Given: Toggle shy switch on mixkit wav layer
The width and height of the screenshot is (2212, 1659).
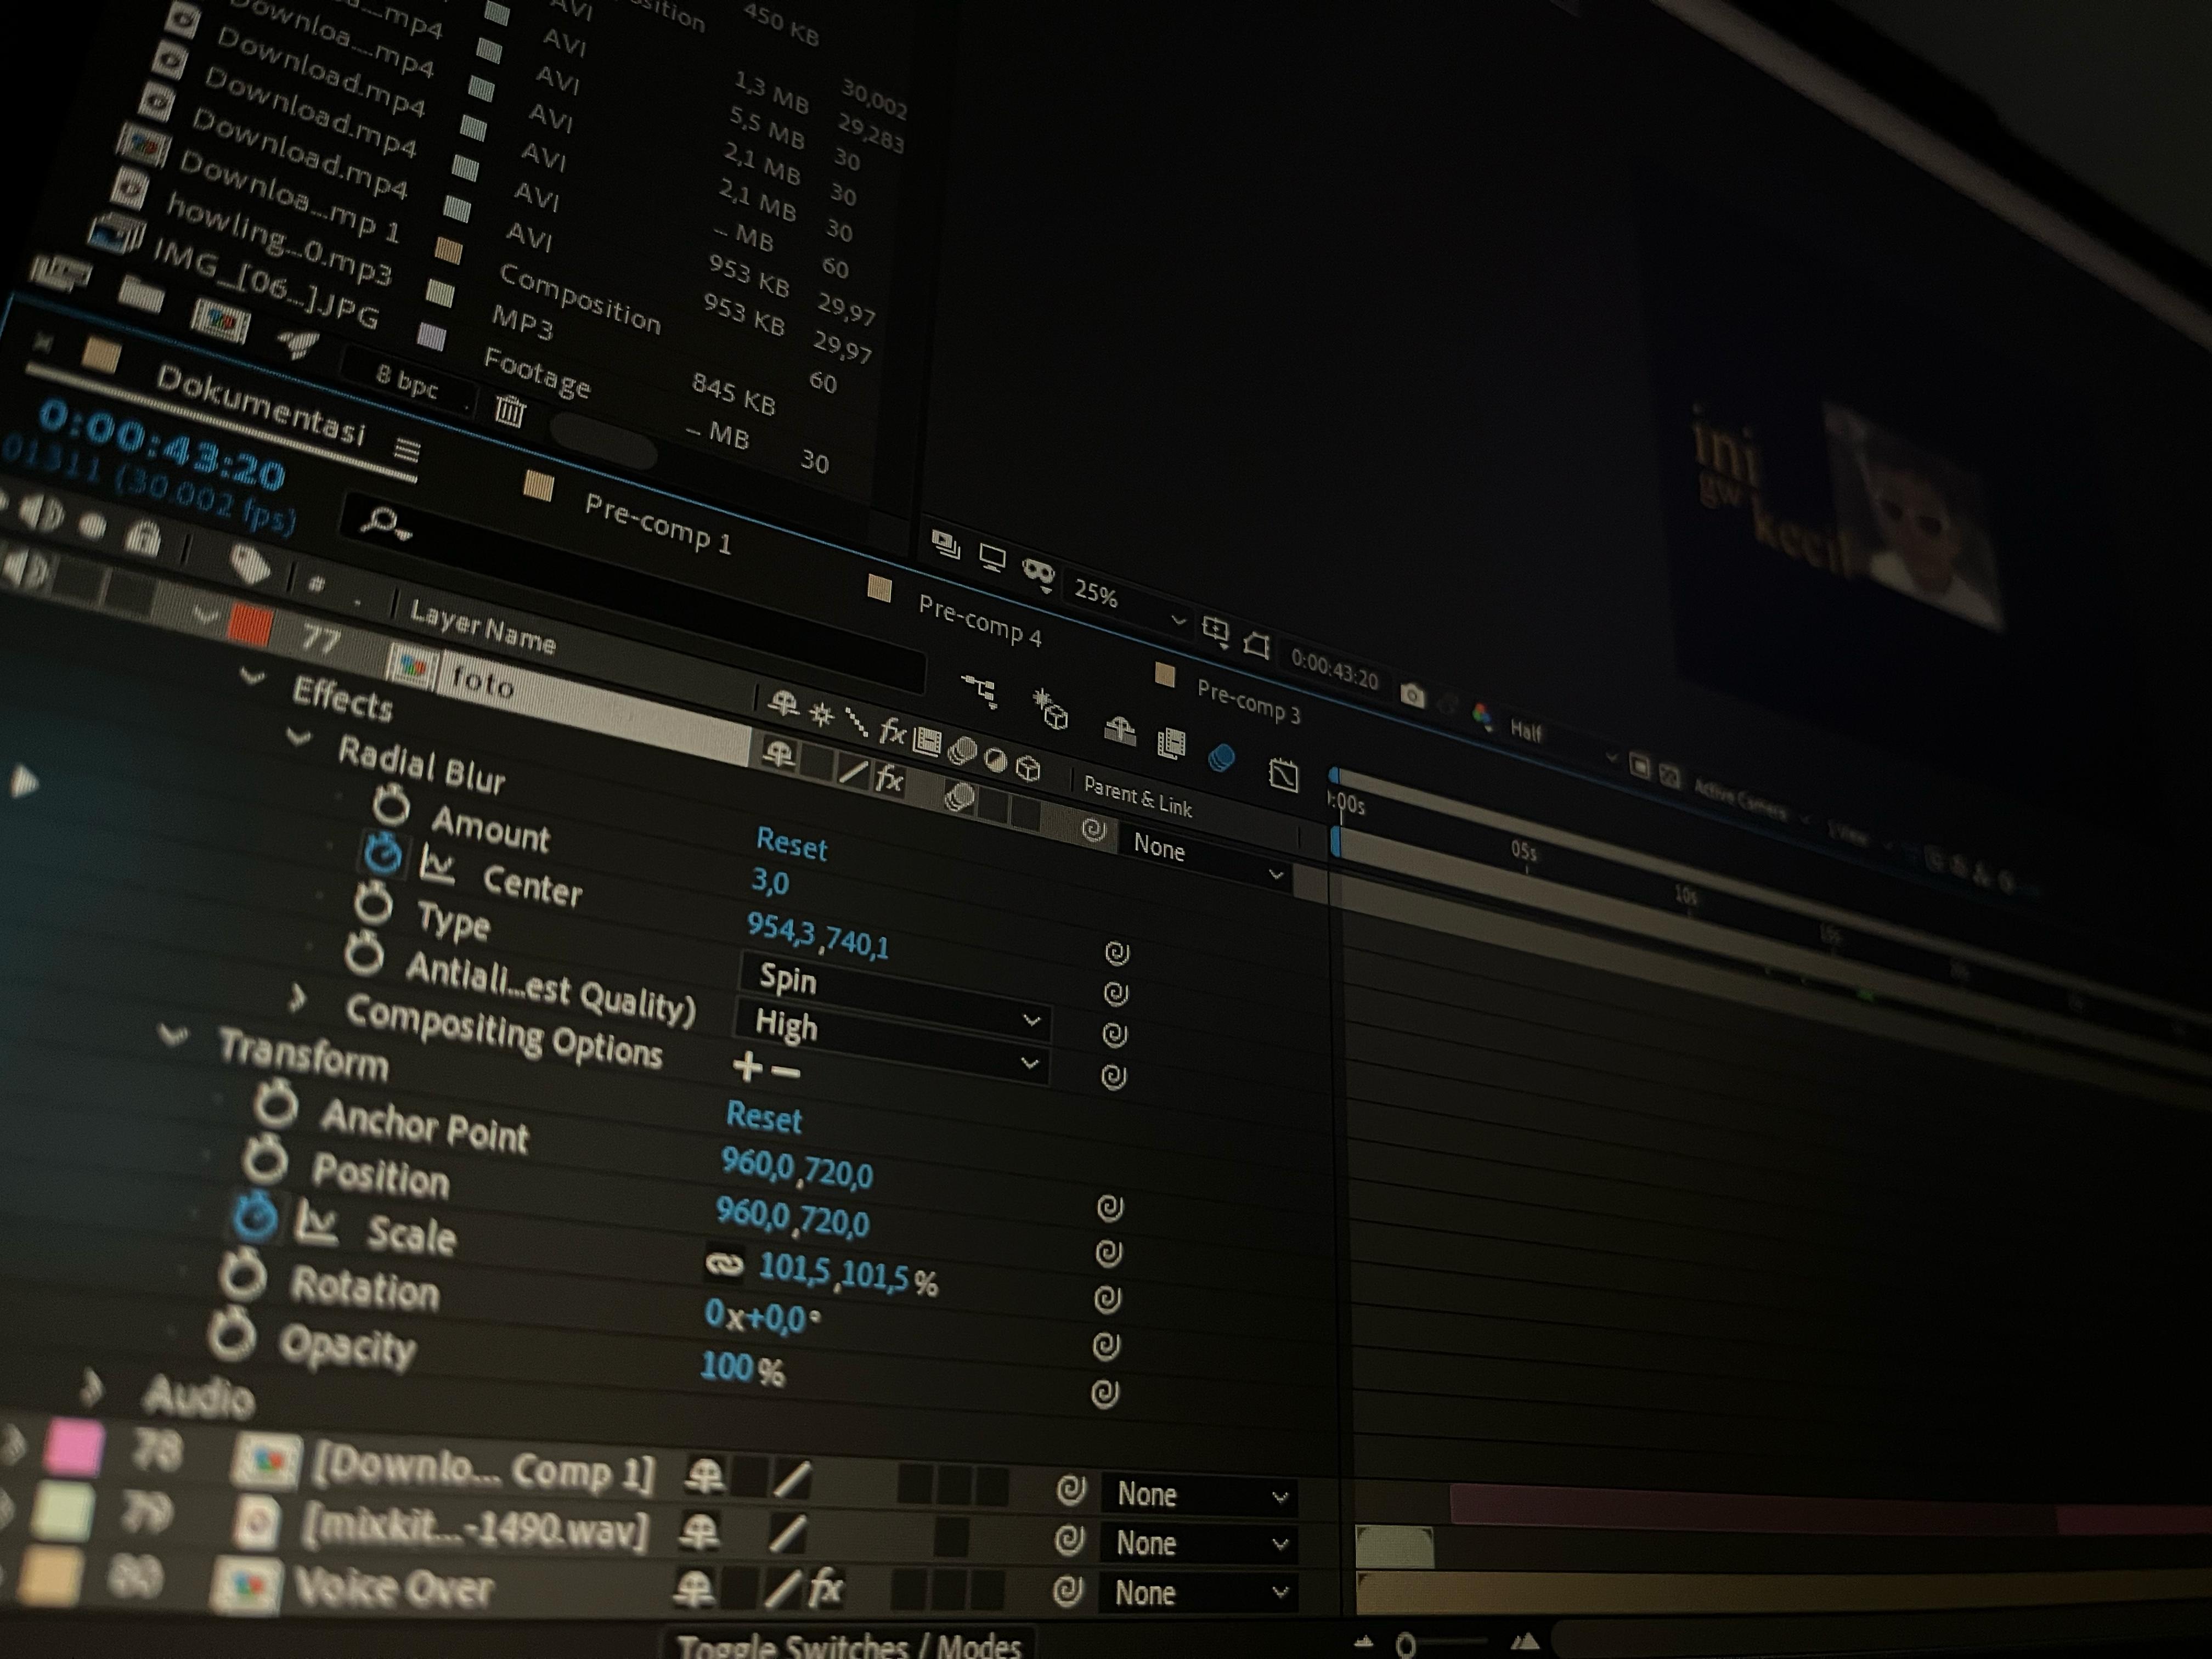Looking at the screenshot, I should coord(699,1532).
